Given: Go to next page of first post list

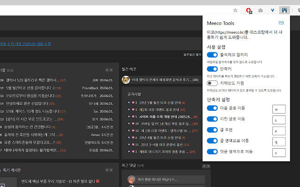Looking at the screenshot, I should (111, 70).
